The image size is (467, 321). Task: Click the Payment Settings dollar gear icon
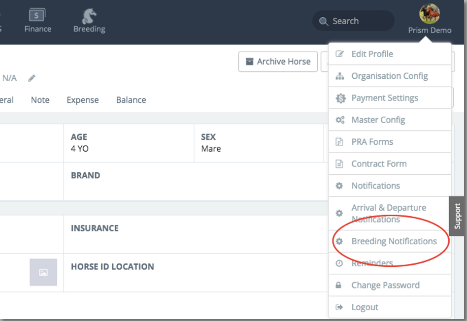(x=340, y=98)
